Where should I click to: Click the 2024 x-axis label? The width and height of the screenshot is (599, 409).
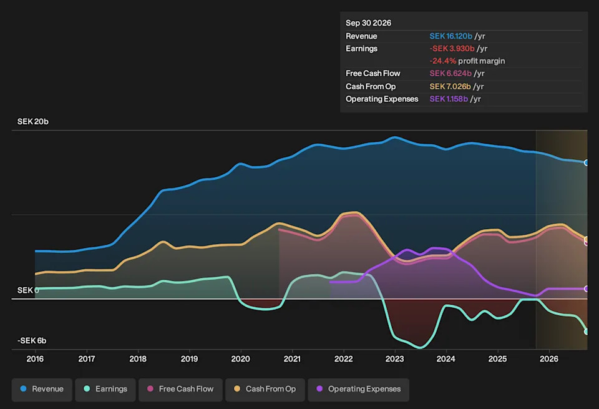pos(446,359)
